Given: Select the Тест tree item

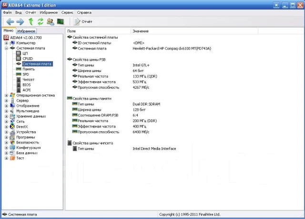Looking at the screenshot, I should pyautogui.click(x=20, y=158).
